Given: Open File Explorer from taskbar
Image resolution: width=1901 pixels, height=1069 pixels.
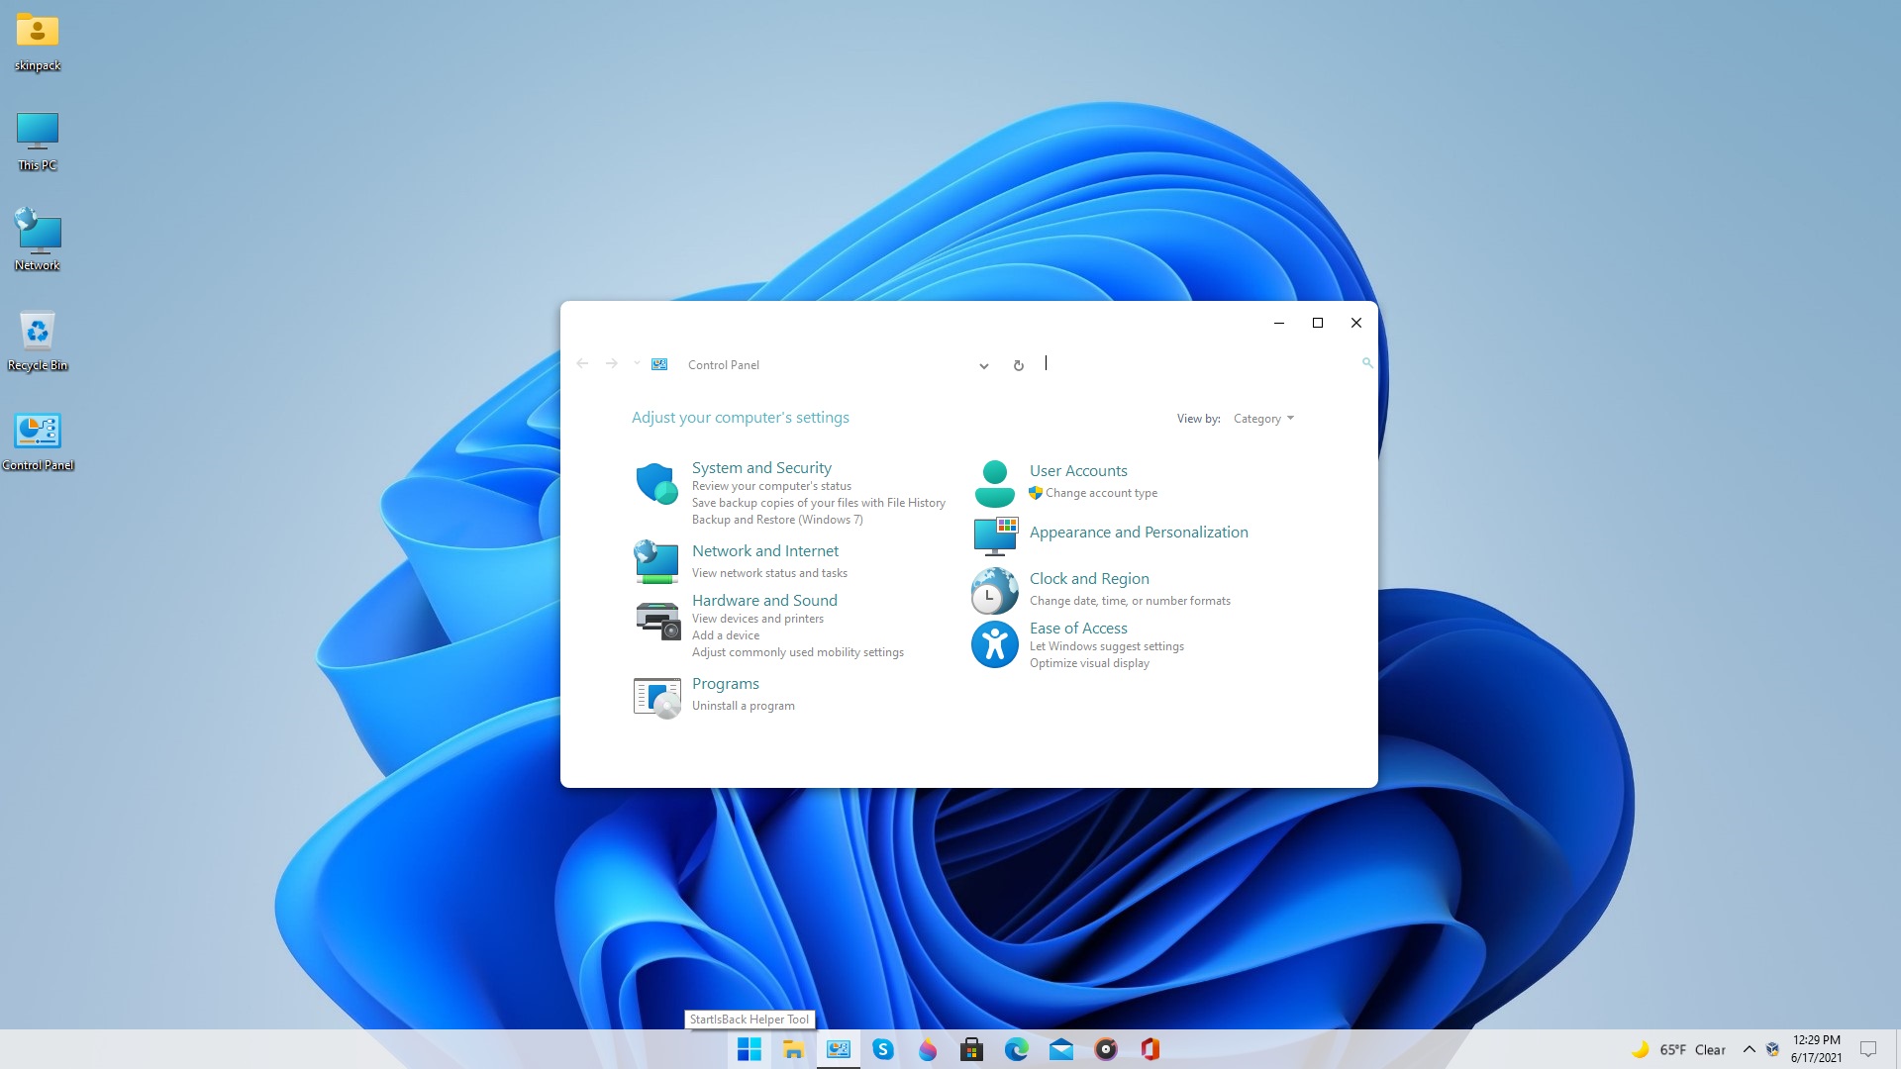Looking at the screenshot, I should pyautogui.click(x=792, y=1049).
